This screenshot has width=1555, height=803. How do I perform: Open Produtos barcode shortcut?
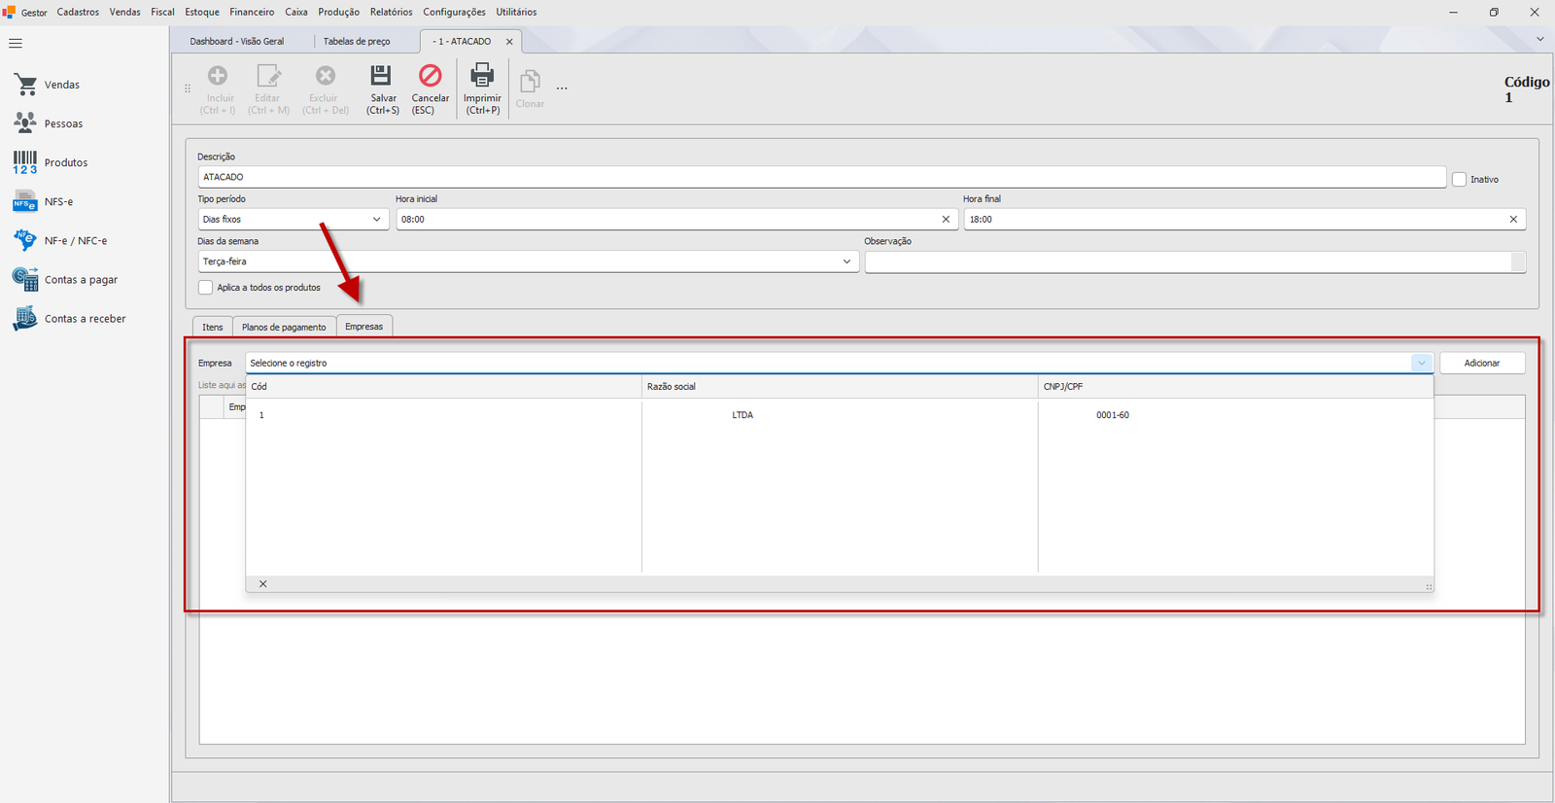pos(51,162)
